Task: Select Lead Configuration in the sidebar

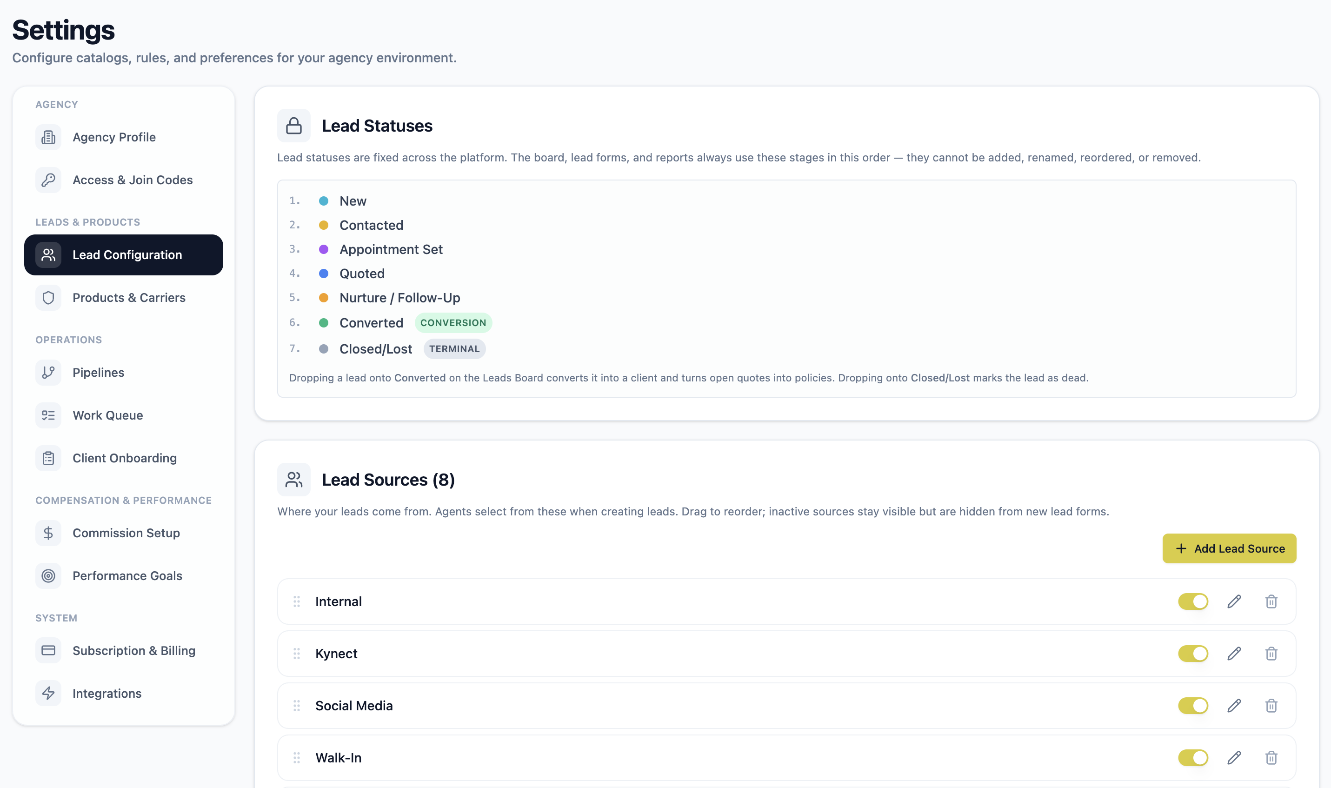Action: [x=123, y=255]
